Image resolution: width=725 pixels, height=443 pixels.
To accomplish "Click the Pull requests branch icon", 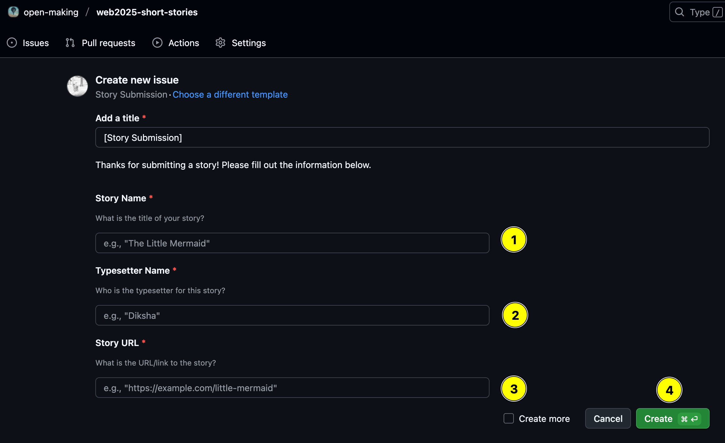I will tap(70, 43).
